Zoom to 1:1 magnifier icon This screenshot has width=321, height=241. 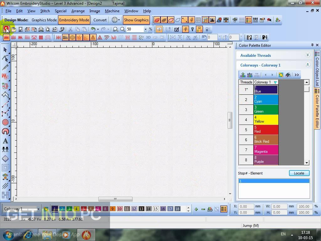click(x=115, y=29)
